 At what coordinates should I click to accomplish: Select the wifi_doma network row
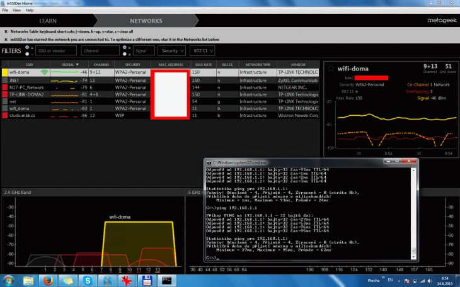(x=160, y=108)
